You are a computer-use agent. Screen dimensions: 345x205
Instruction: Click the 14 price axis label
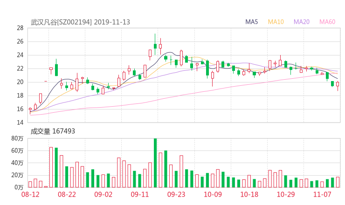20,122
